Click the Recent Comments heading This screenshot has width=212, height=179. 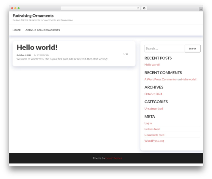click(x=163, y=73)
